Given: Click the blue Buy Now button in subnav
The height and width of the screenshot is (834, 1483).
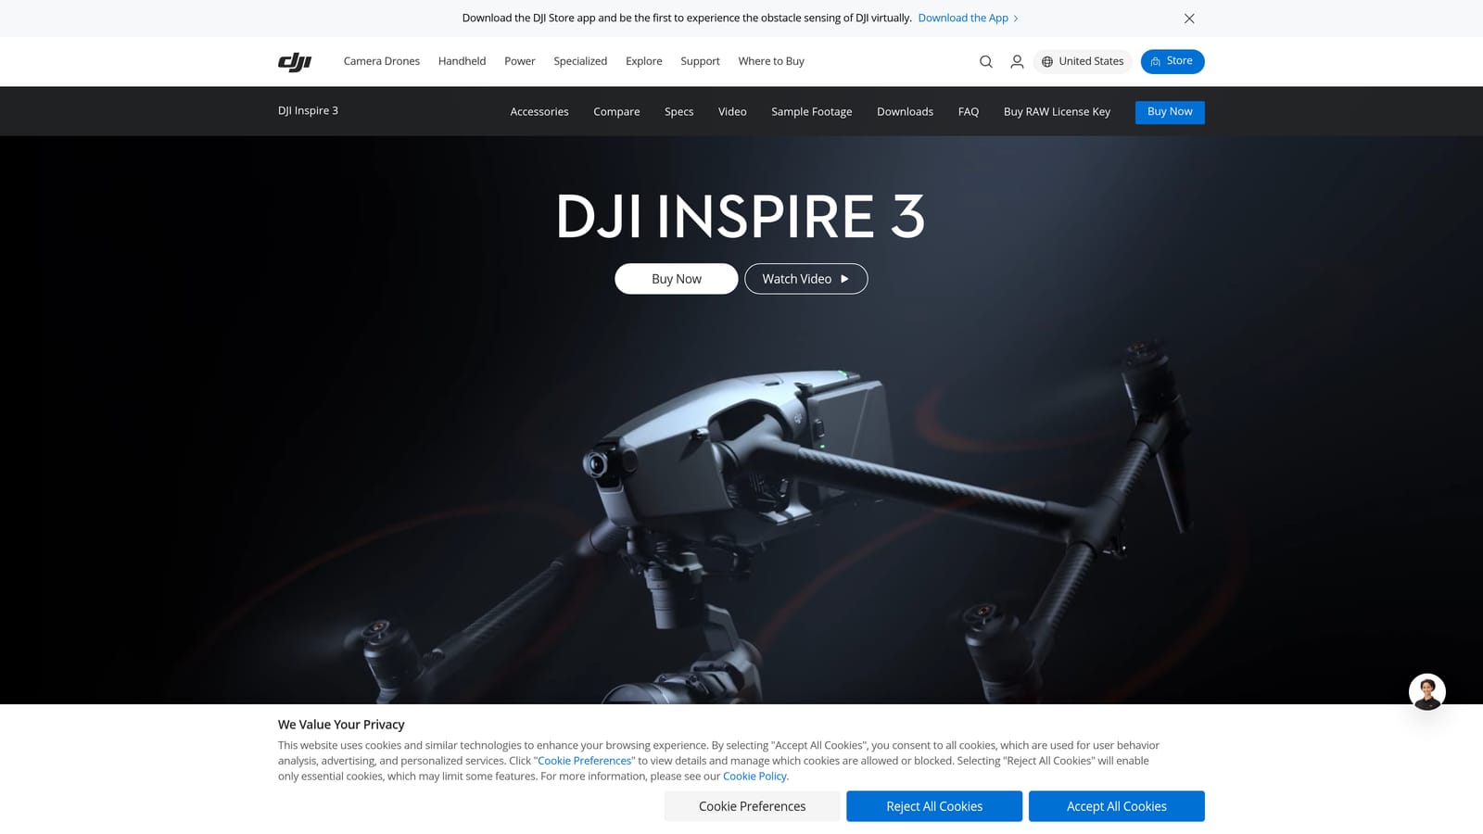Looking at the screenshot, I should tap(1170, 112).
